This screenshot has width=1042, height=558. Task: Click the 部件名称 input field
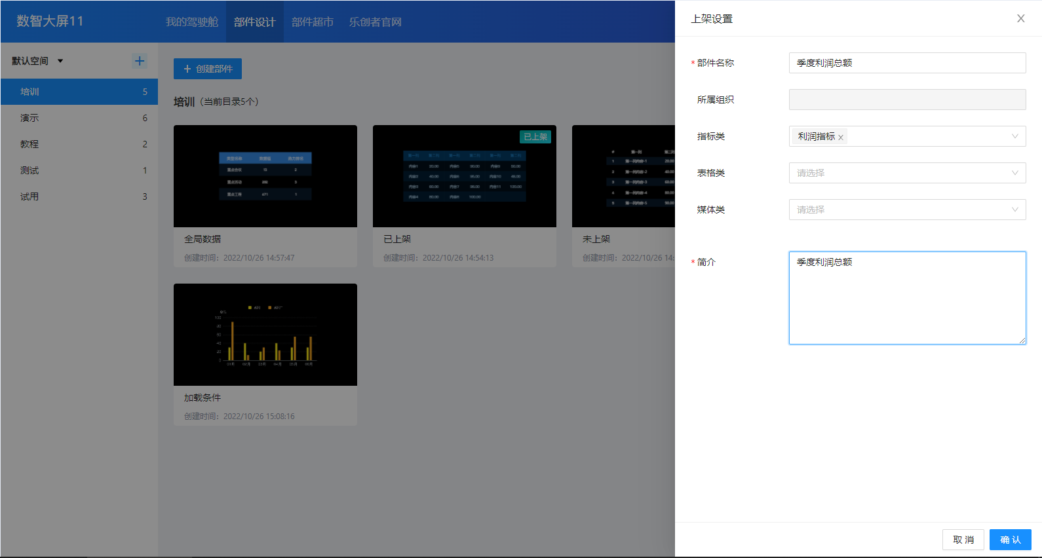(x=906, y=63)
